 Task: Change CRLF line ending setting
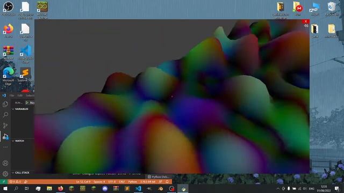[121, 182]
